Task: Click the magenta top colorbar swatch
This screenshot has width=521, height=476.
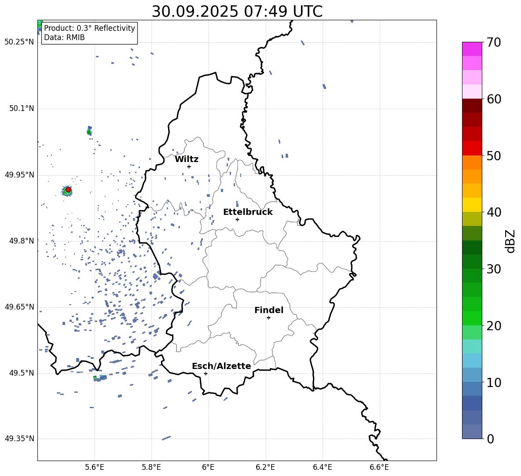Action: [472, 49]
